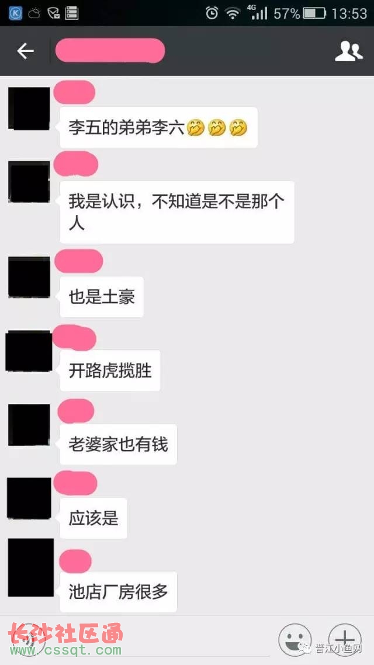The width and height of the screenshot is (374, 665).
Task: Tap the battery indicator in status bar
Action: coord(314,13)
